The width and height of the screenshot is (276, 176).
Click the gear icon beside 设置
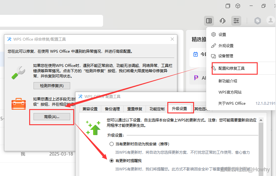(x=214, y=34)
